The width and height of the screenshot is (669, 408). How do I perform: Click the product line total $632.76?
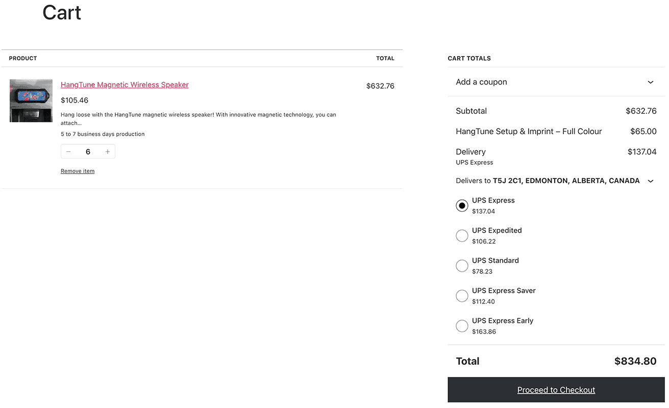coord(380,86)
